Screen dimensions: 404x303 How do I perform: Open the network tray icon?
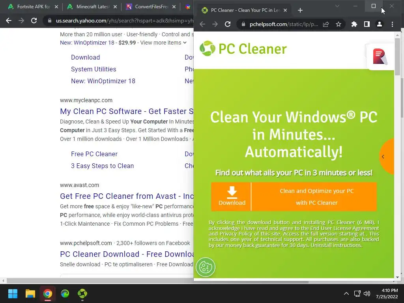click(x=357, y=294)
